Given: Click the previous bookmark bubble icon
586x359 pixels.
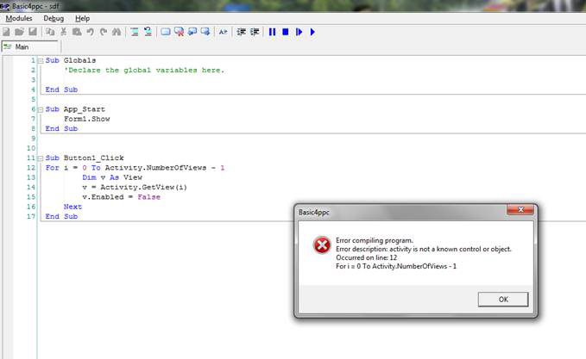Looking at the screenshot, I should 192,32.
